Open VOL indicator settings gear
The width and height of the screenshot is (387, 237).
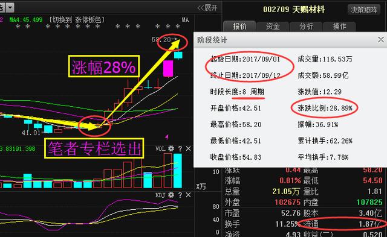click(x=171, y=148)
